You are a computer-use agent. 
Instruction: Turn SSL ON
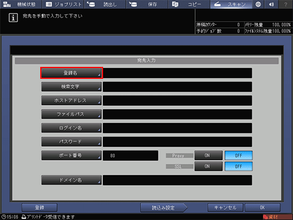pos(209,166)
